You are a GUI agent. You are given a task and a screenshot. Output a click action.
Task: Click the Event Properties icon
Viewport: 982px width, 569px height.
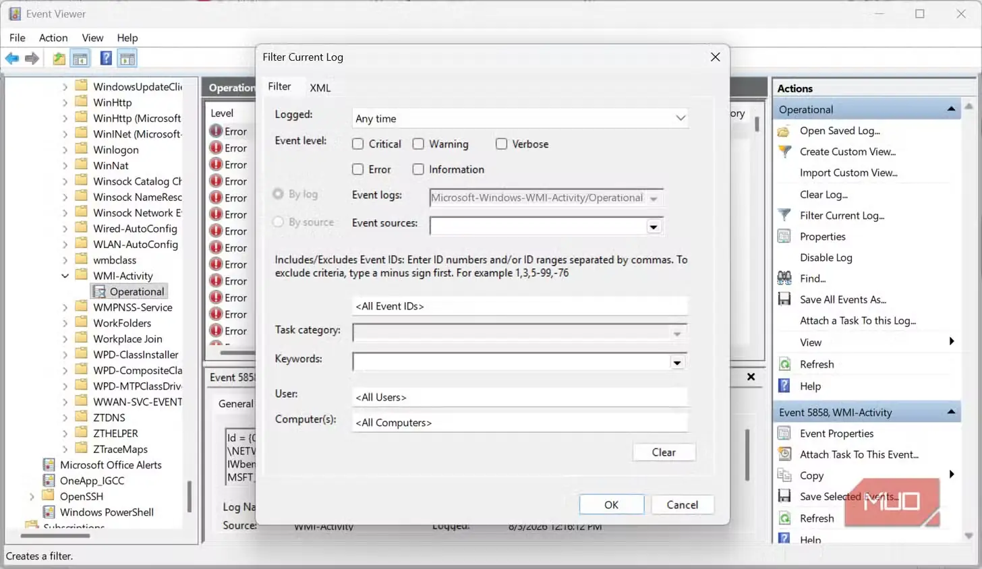coord(784,433)
